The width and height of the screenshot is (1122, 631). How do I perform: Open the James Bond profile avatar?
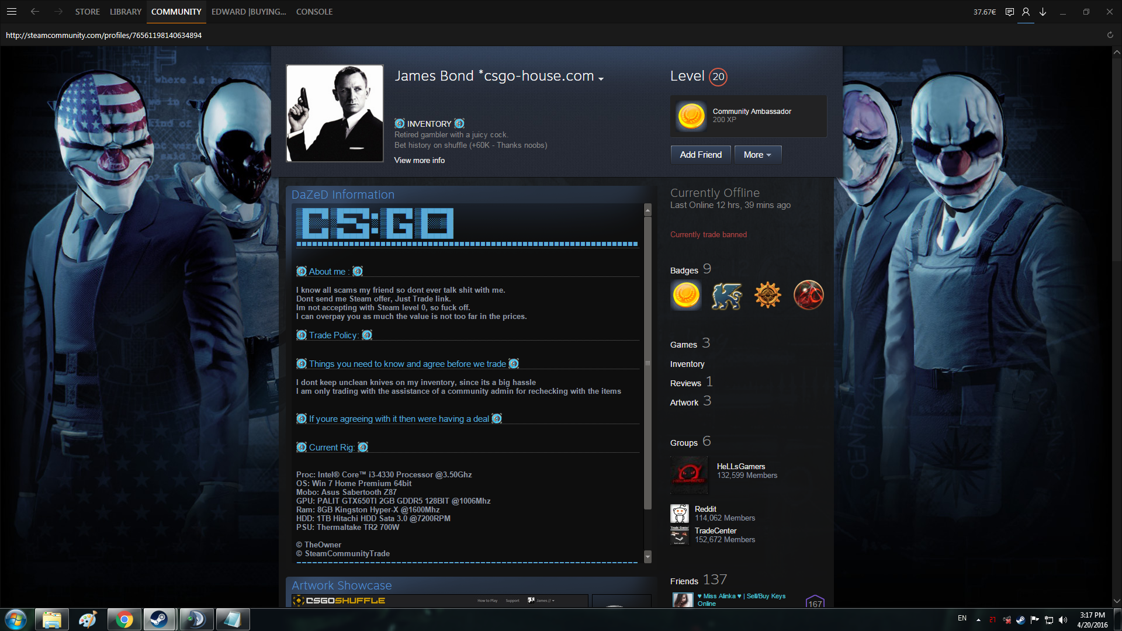334,113
